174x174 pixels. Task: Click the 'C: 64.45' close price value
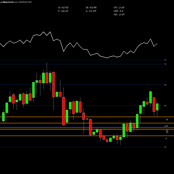[63, 11]
